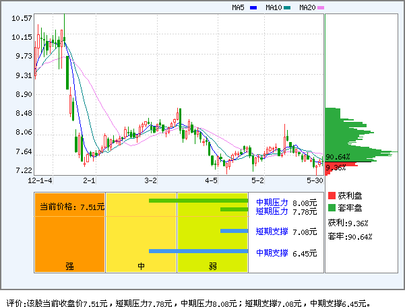Click the green 套牢盘 legend square
The height and width of the screenshot is (307, 405).
(331, 207)
